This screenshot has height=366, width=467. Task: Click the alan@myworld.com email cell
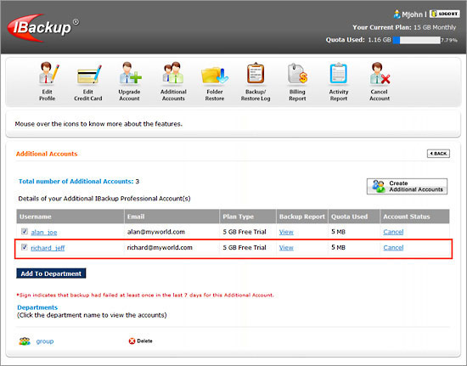[156, 232]
